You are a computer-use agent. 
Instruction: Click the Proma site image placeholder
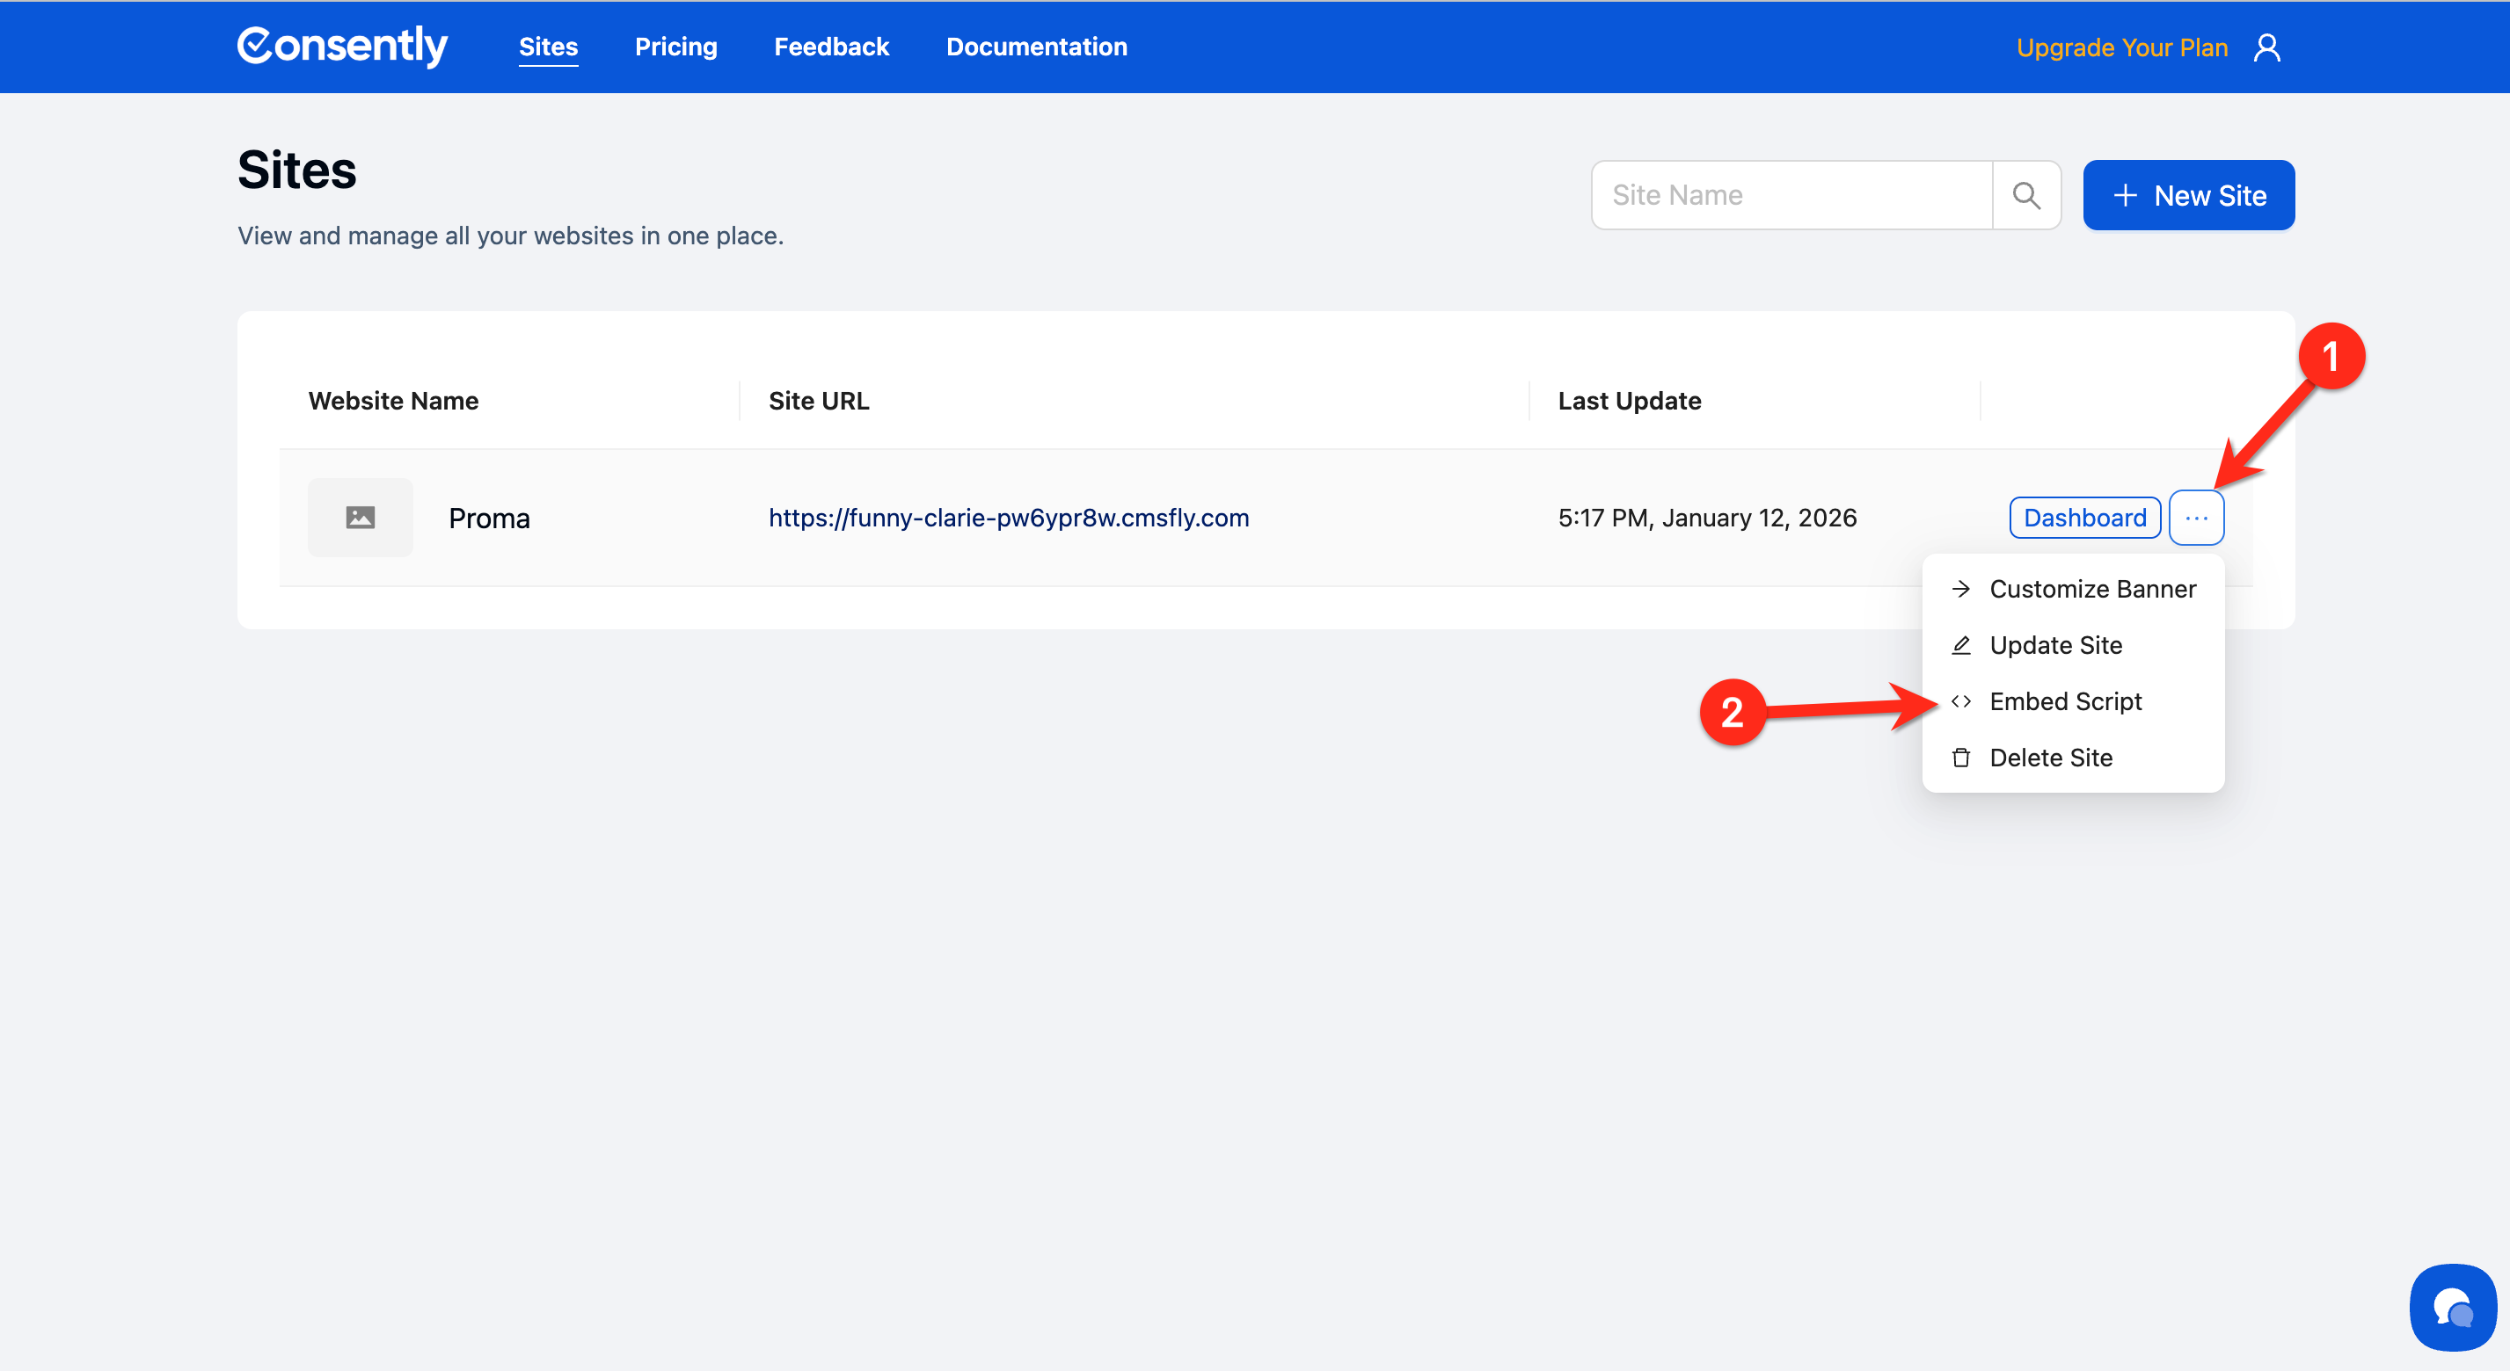tap(360, 518)
